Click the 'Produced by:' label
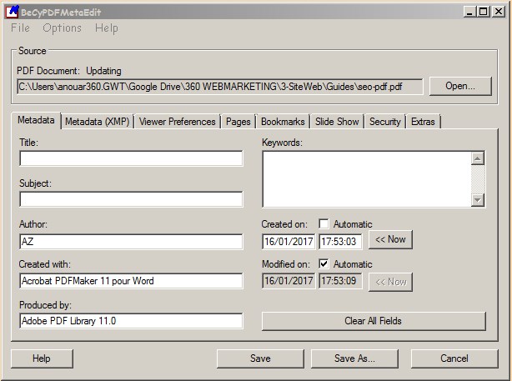This screenshot has width=512, height=381. pos(45,305)
